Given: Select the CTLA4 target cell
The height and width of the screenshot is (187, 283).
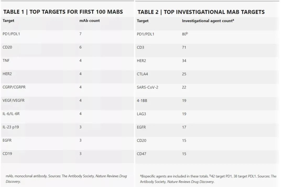Looking at the screenshot, I should 142,74.
